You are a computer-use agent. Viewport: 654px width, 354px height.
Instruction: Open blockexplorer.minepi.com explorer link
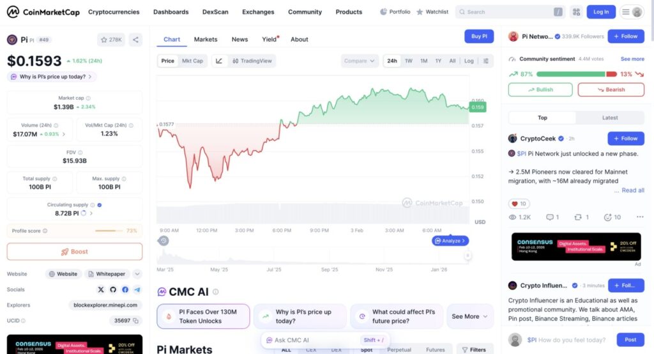[x=105, y=305]
